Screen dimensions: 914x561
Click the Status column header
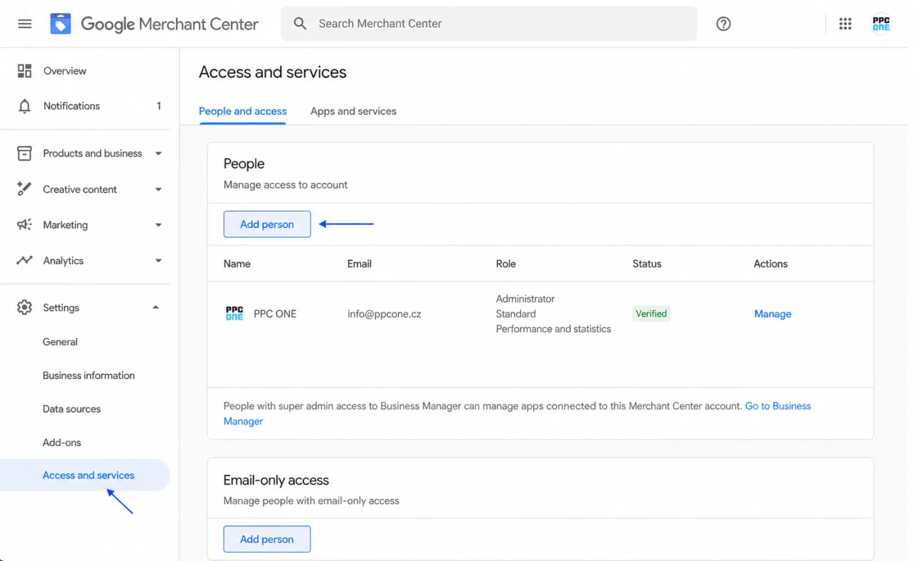click(647, 264)
